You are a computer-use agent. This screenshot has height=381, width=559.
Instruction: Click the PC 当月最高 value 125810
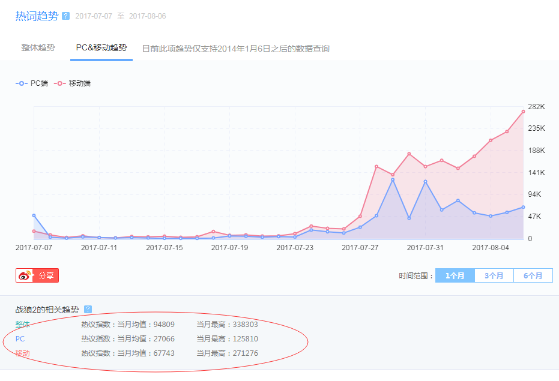click(x=245, y=339)
